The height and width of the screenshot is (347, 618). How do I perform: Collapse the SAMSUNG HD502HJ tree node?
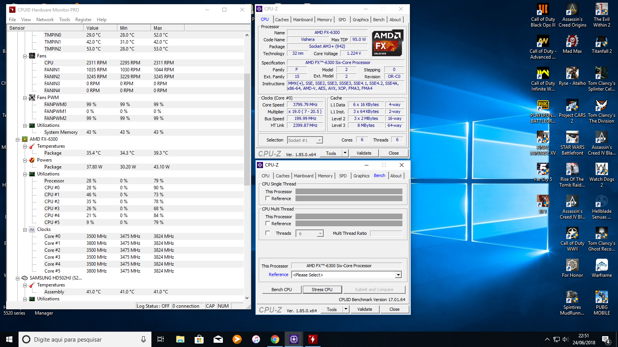(17, 278)
